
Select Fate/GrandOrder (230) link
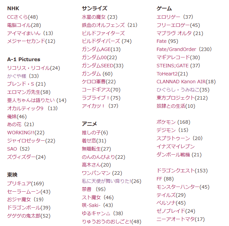[x=184, y=49]
